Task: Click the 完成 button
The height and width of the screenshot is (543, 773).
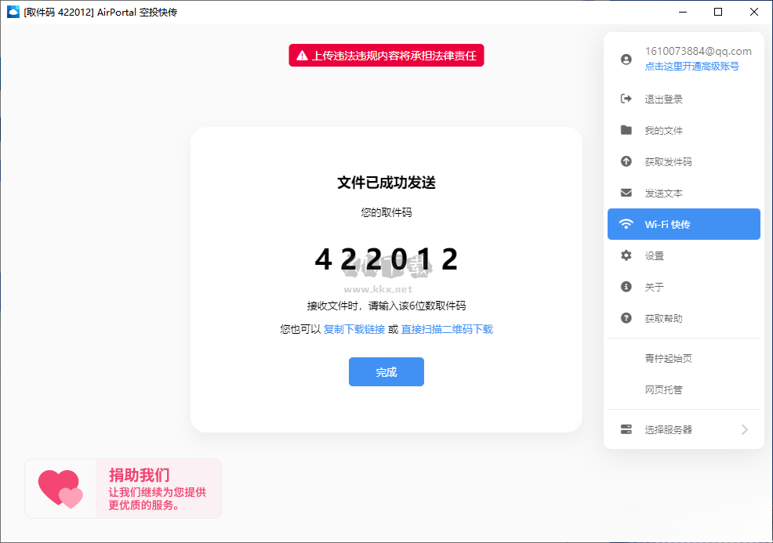Action: click(x=386, y=371)
